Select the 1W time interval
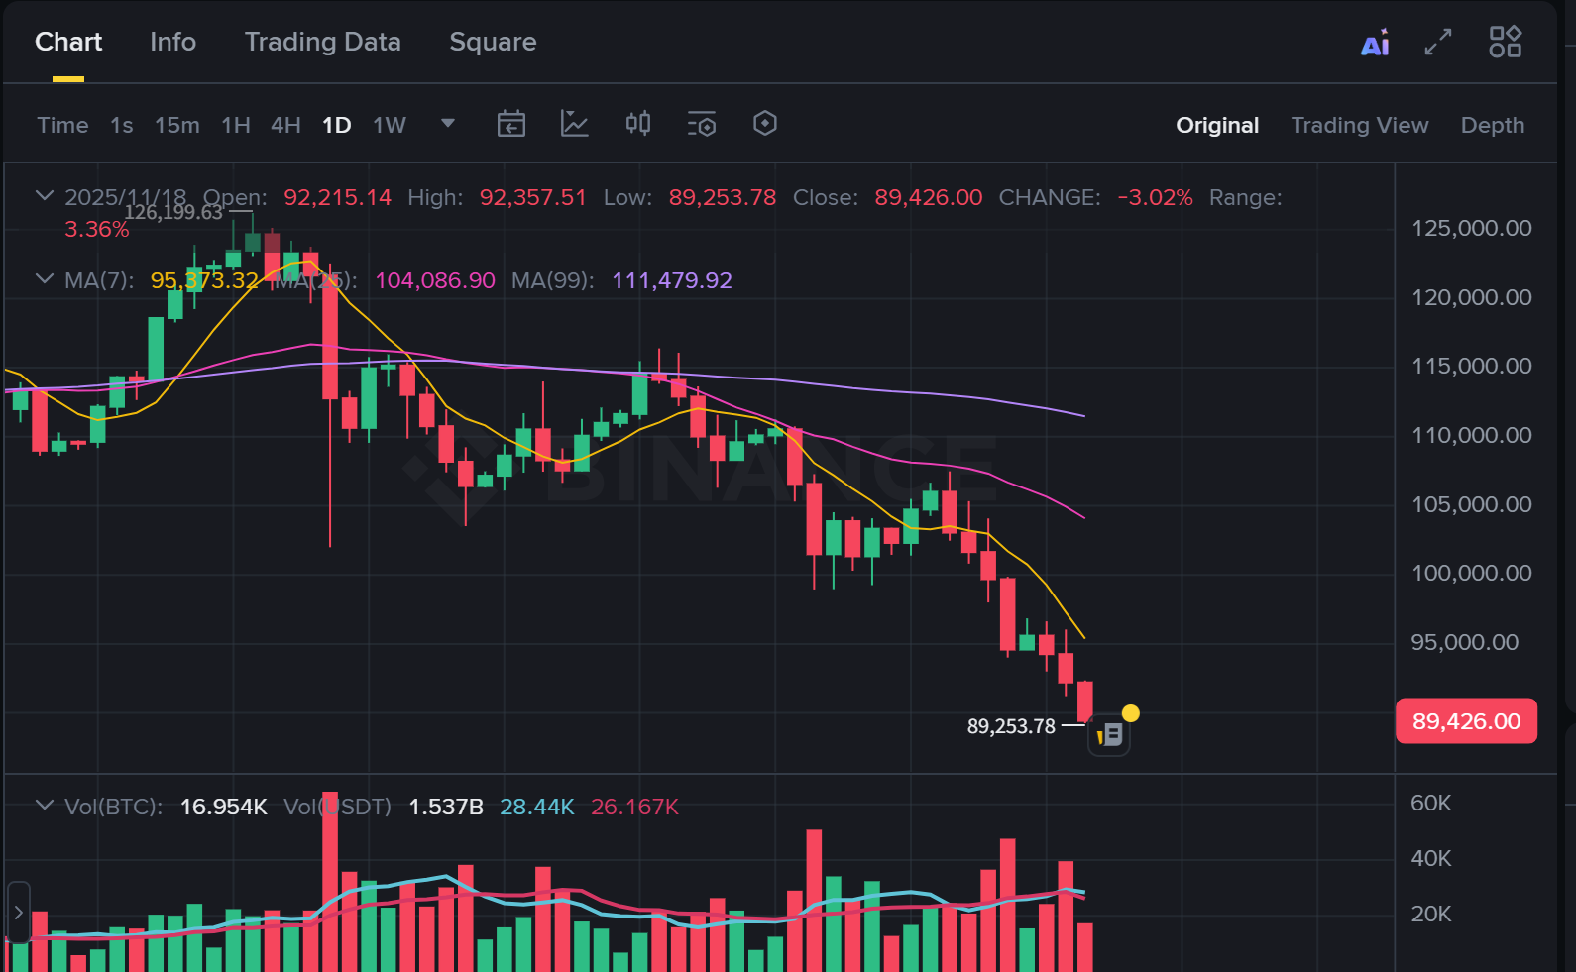This screenshot has width=1576, height=972. (x=390, y=125)
